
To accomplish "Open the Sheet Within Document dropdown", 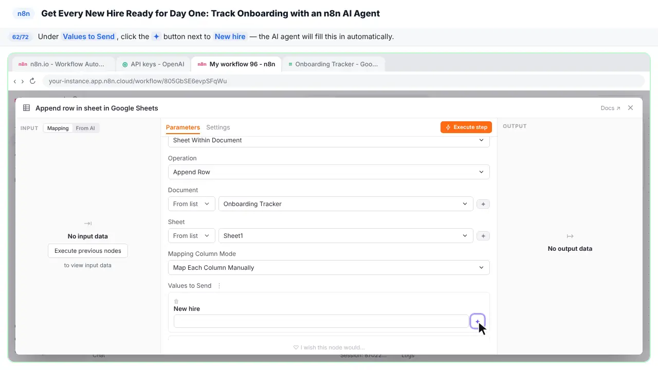I will point(329,140).
